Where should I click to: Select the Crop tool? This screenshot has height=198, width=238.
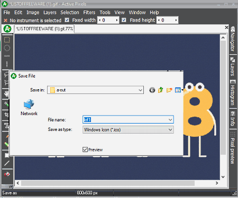(6, 115)
